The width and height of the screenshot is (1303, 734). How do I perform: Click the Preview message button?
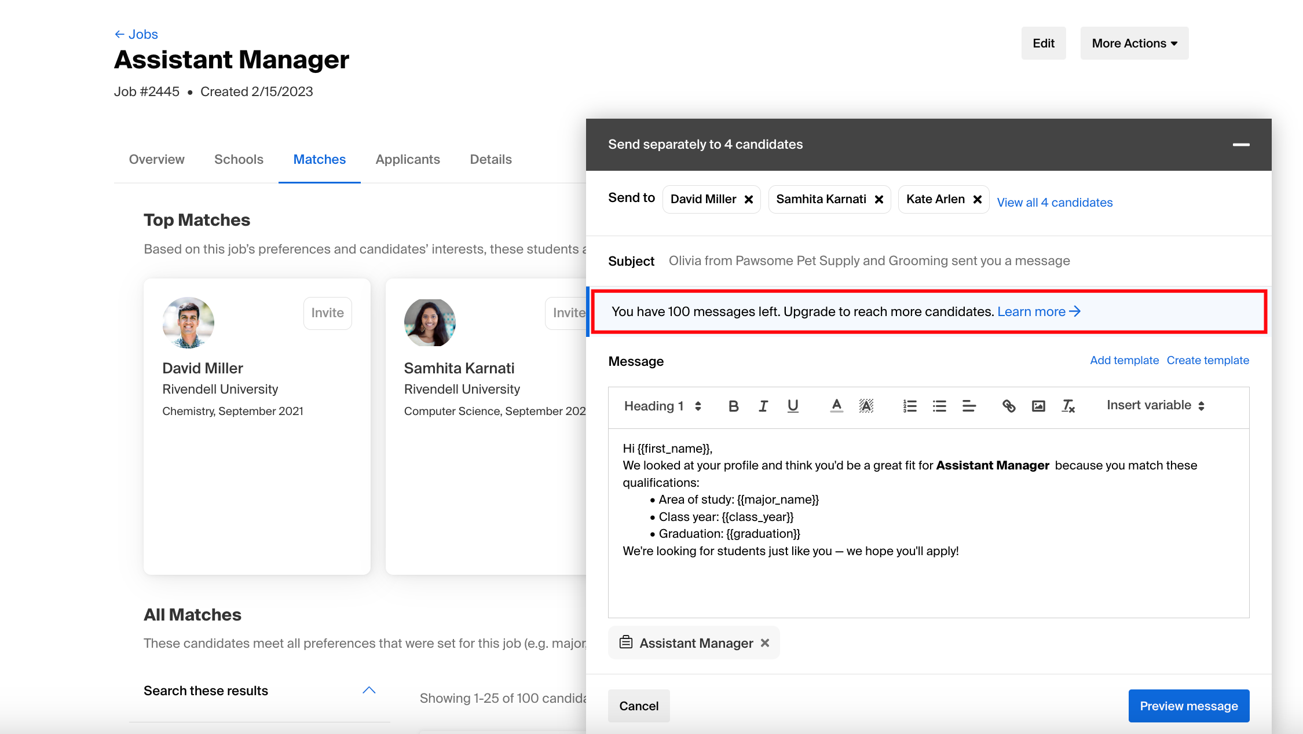click(x=1188, y=706)
